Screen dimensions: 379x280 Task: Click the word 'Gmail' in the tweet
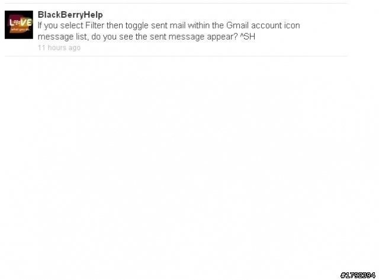point(237,25)
